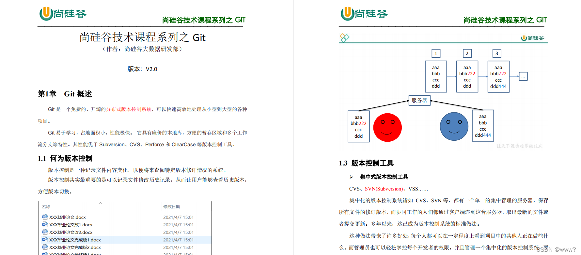Click the small 尚硅谷 logo above the diagram
This screenshot has width=581, height=255.
(532, 38)
